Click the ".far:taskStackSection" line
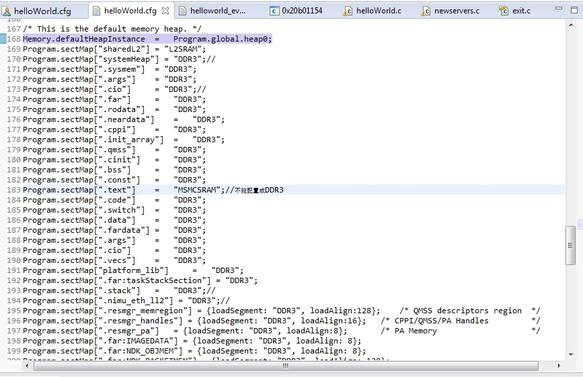This screenshot has width=583, height=377. pyautogui.click(x=140, y=280)
